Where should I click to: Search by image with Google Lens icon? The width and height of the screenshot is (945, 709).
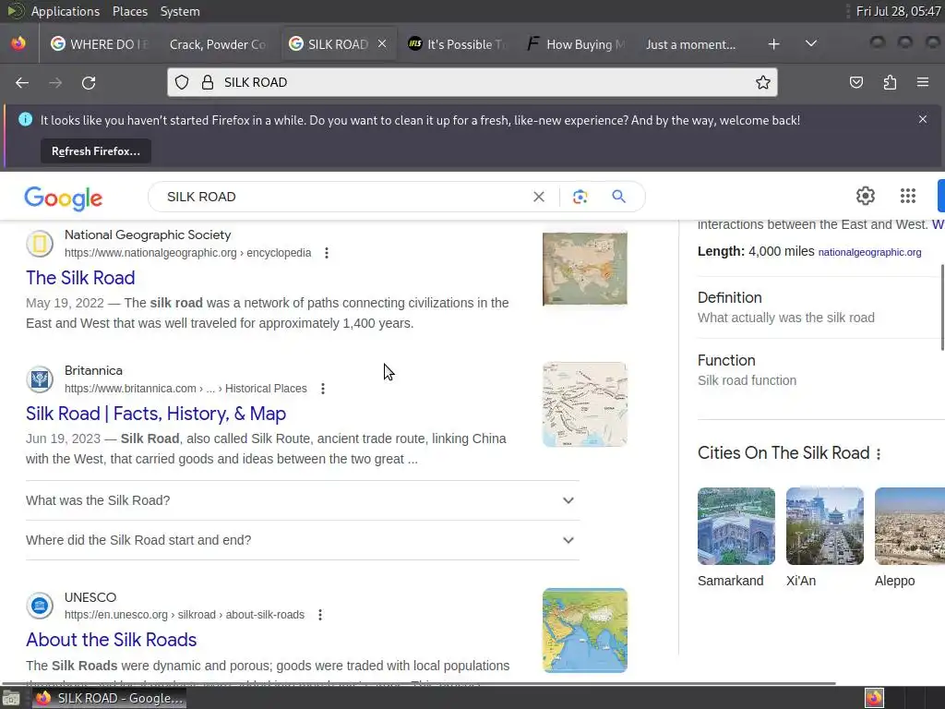point(580,197)
